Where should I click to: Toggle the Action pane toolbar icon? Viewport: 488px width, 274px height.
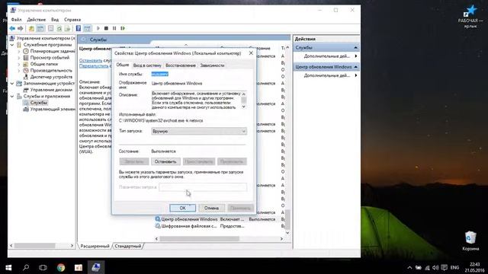(88, 29)
